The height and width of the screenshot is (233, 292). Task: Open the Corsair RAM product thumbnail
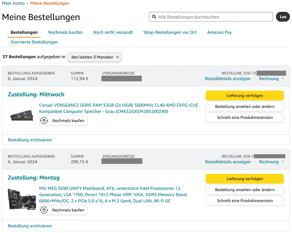pos(22,116)
